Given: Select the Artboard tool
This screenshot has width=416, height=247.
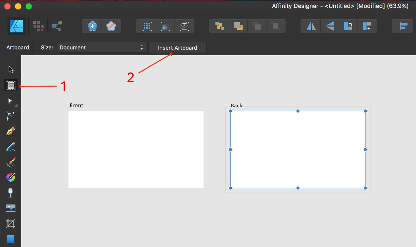Looking at the screenshot, I should pyautogui.click(x=11, y=85).
